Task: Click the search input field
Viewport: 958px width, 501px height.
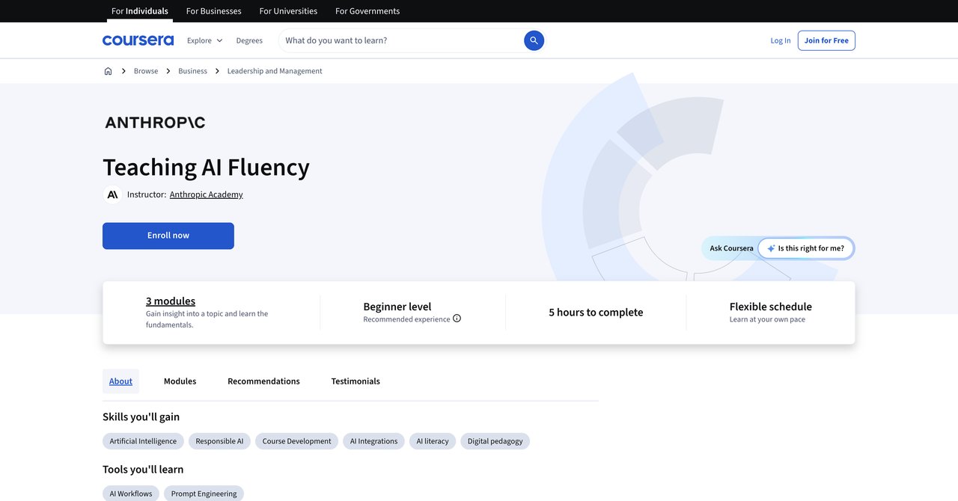Action: point(403,40)
